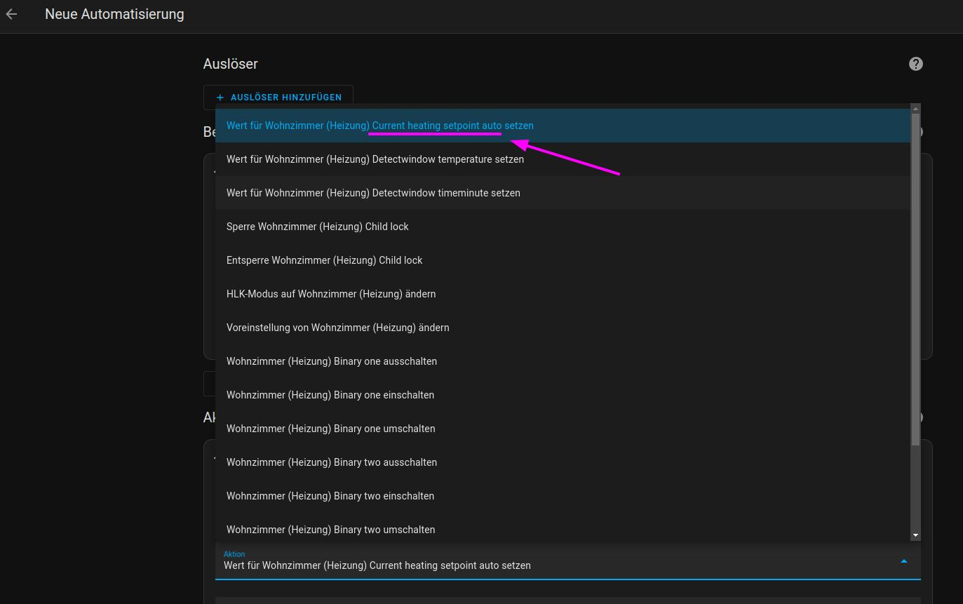
Task: Choose Binary one ausschalten action
Action: pyautogui.click(x=332, y=361)
